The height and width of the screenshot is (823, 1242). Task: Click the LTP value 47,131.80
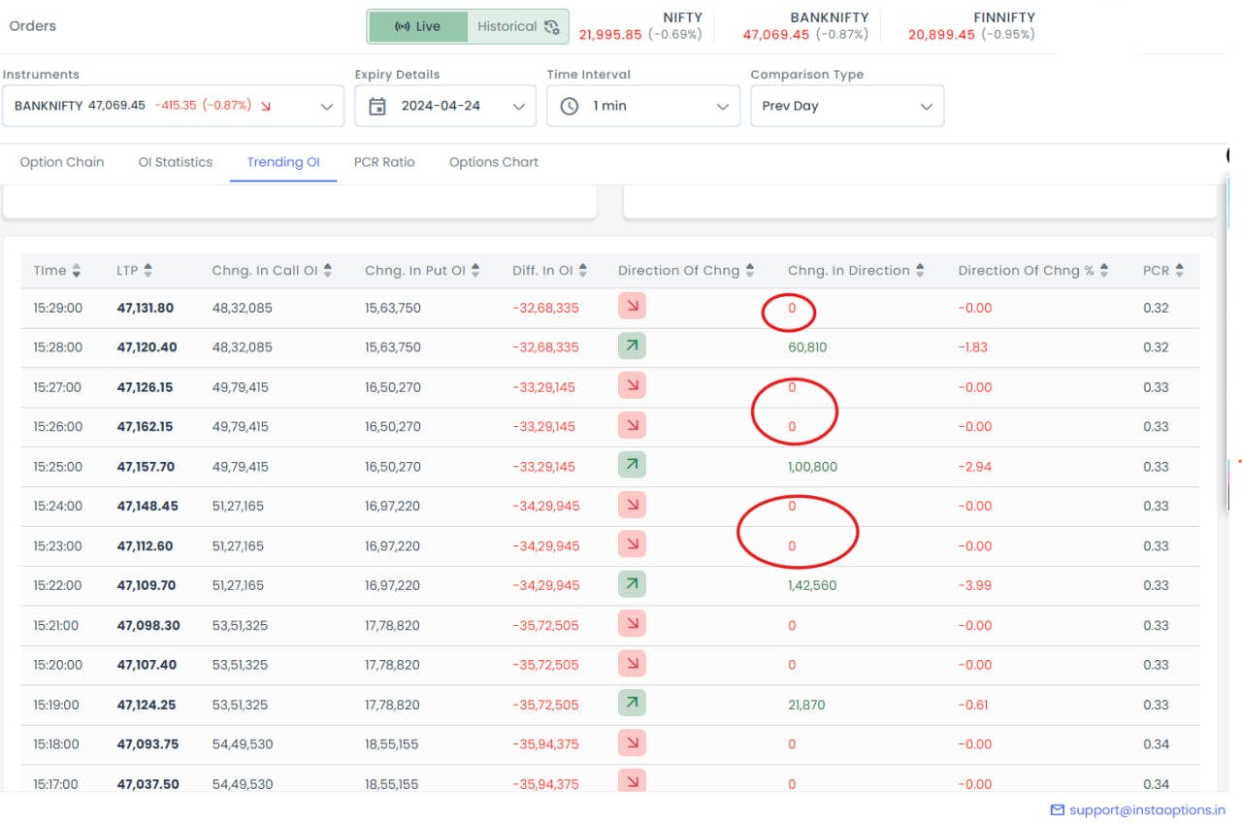click(146, 308)
